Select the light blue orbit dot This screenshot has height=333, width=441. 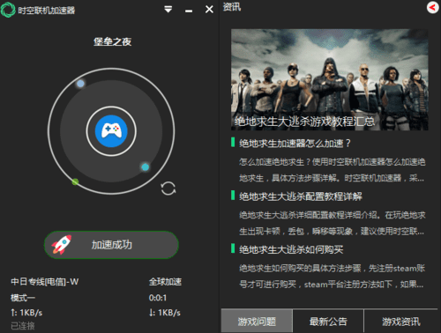tap(80, 84)
